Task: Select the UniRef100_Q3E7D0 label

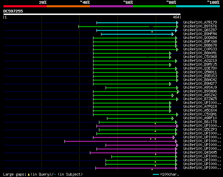Action: click(200, 69)
